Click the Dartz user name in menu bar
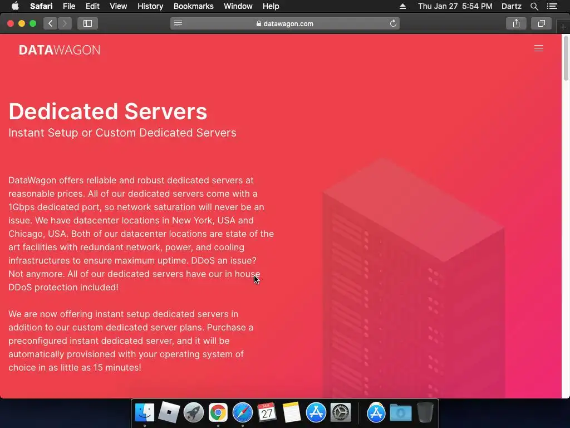Image resolution: width=570 pixels, height=428 pixels. pos(511,6)
